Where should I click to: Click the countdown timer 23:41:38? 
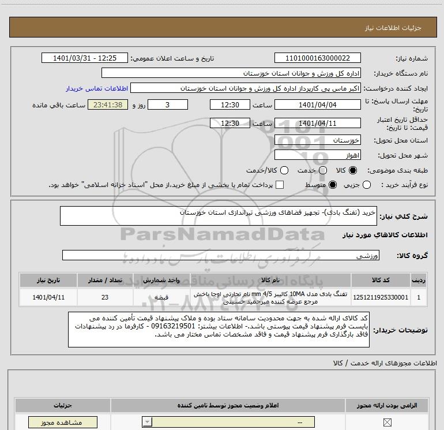(x=108, y=105)
